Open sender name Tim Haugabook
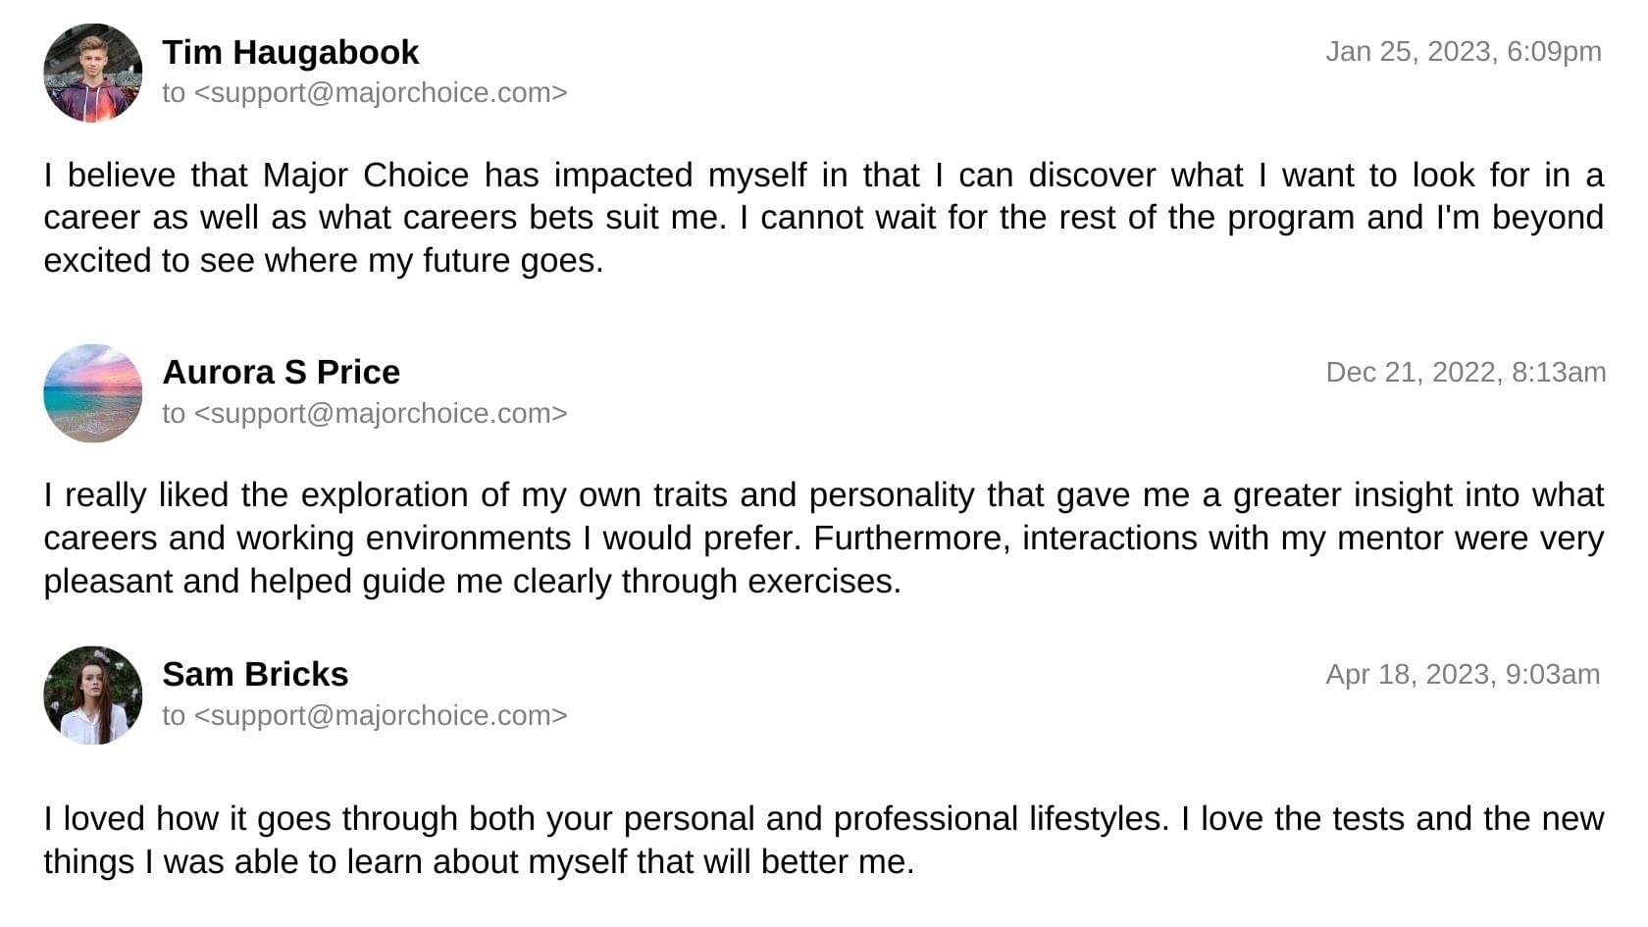The width and height of the screenshot is (1648, 927). click(290, 52)
